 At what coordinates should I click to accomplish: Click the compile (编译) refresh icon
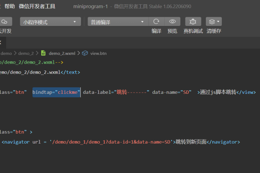tap(156, 22)
